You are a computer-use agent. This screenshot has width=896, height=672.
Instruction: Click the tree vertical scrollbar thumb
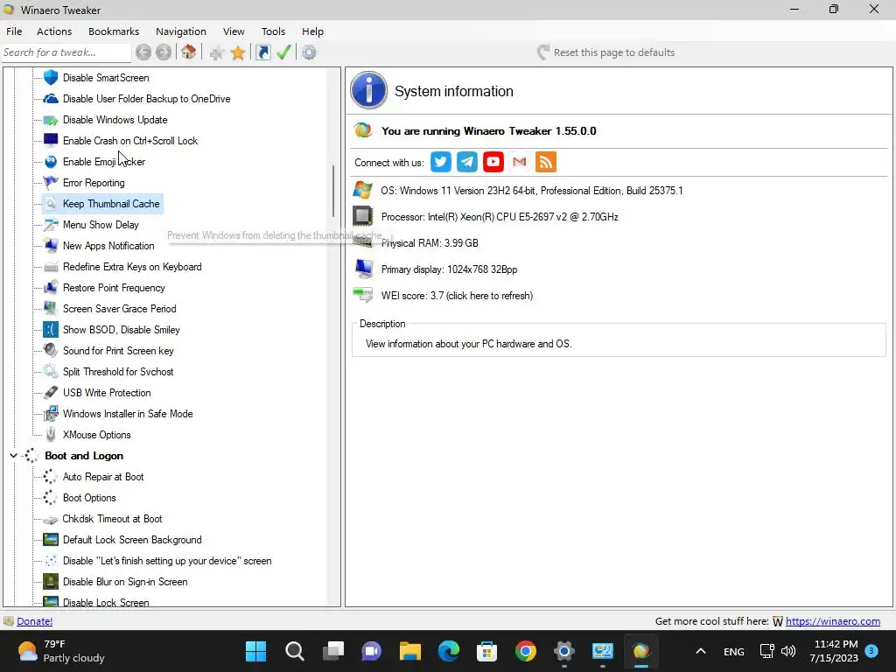coord(333,192)
